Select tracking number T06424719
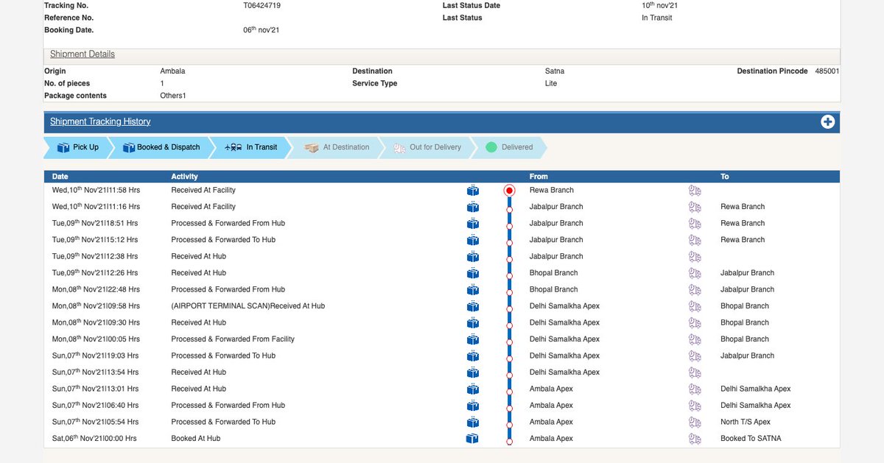Screen dimensions: 884x463 coord(262,5)
